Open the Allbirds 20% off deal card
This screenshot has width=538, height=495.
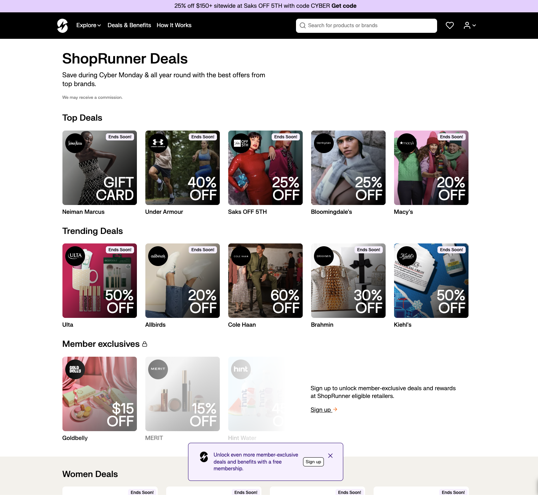click(x=182, y=280)
